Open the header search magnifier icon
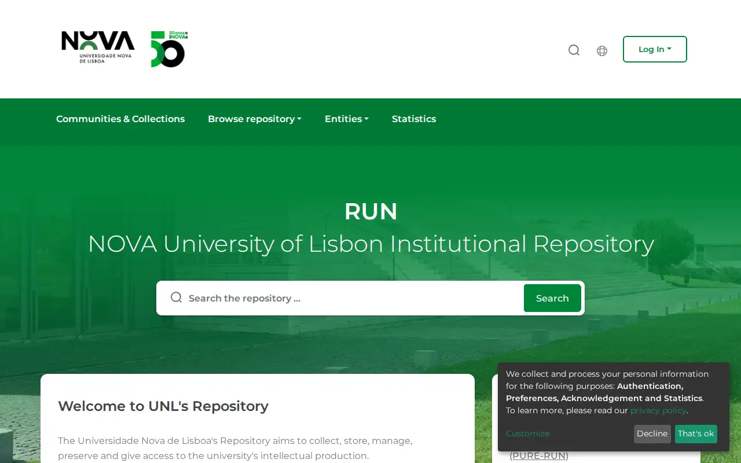 (574, 50)
